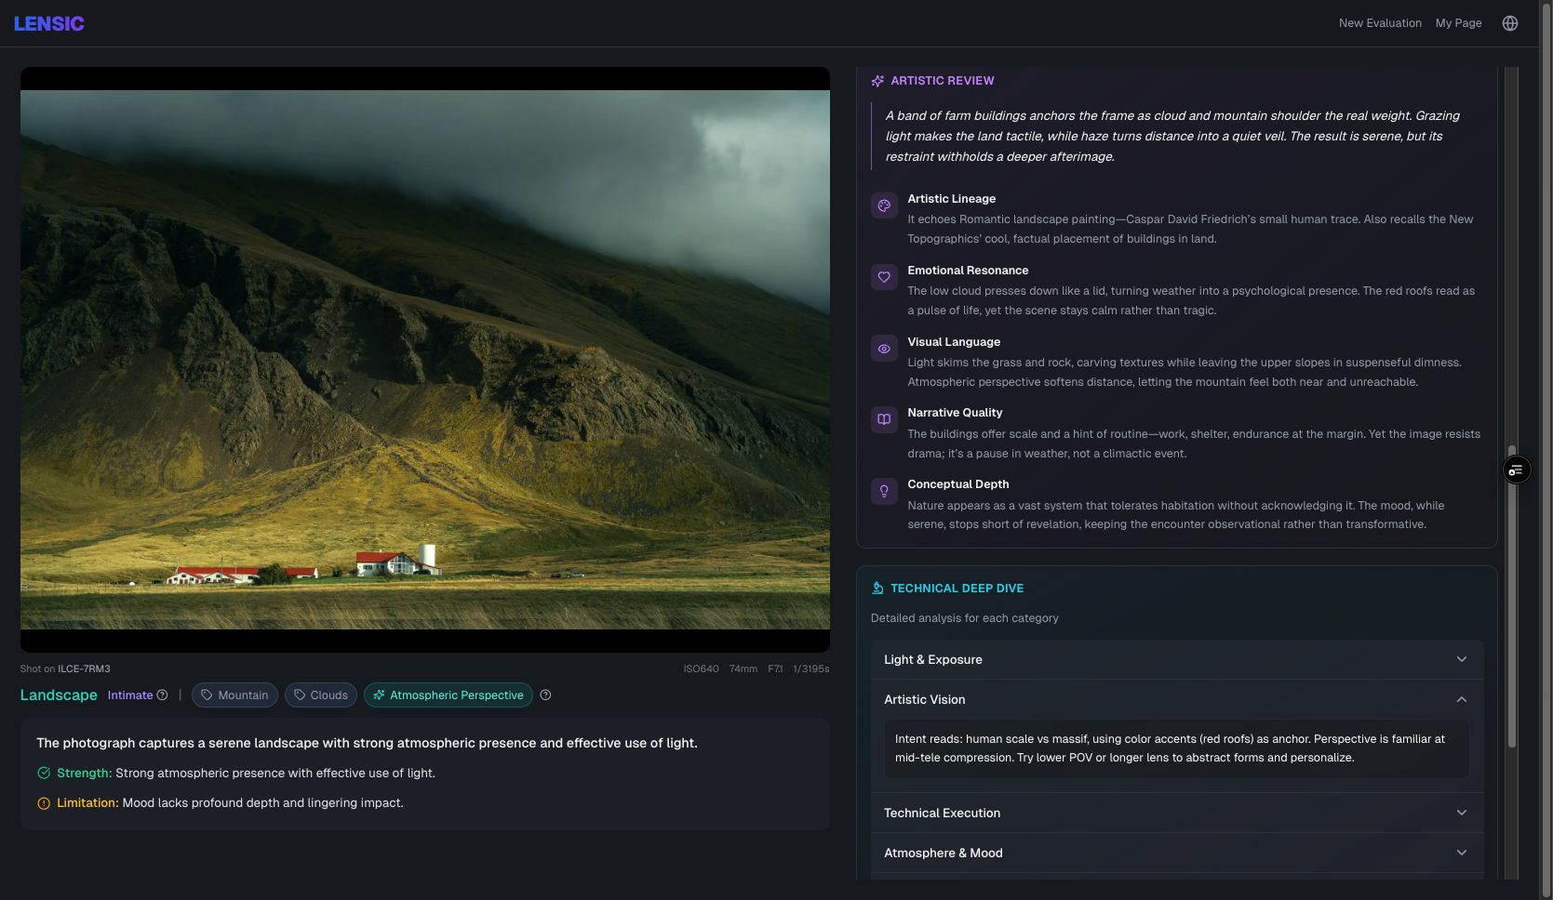
Task: Click the Artistic Lineage palette icon
Action: 884,206
